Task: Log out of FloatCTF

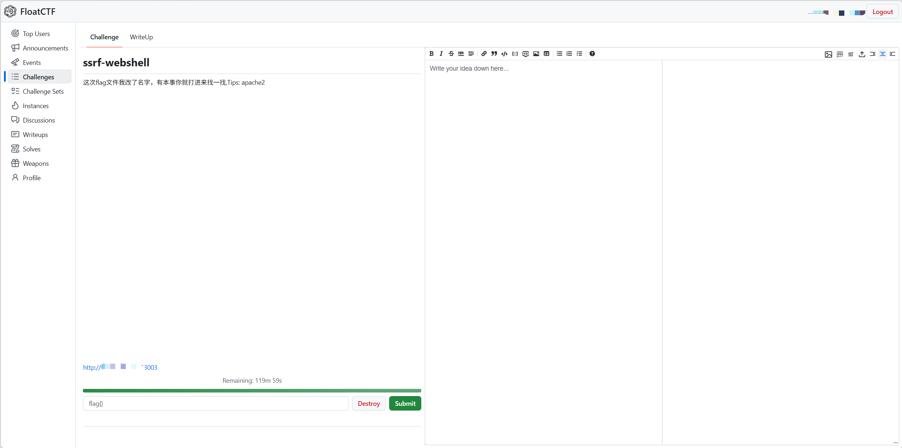Action: pyautogui.click(x=882, y=12)
